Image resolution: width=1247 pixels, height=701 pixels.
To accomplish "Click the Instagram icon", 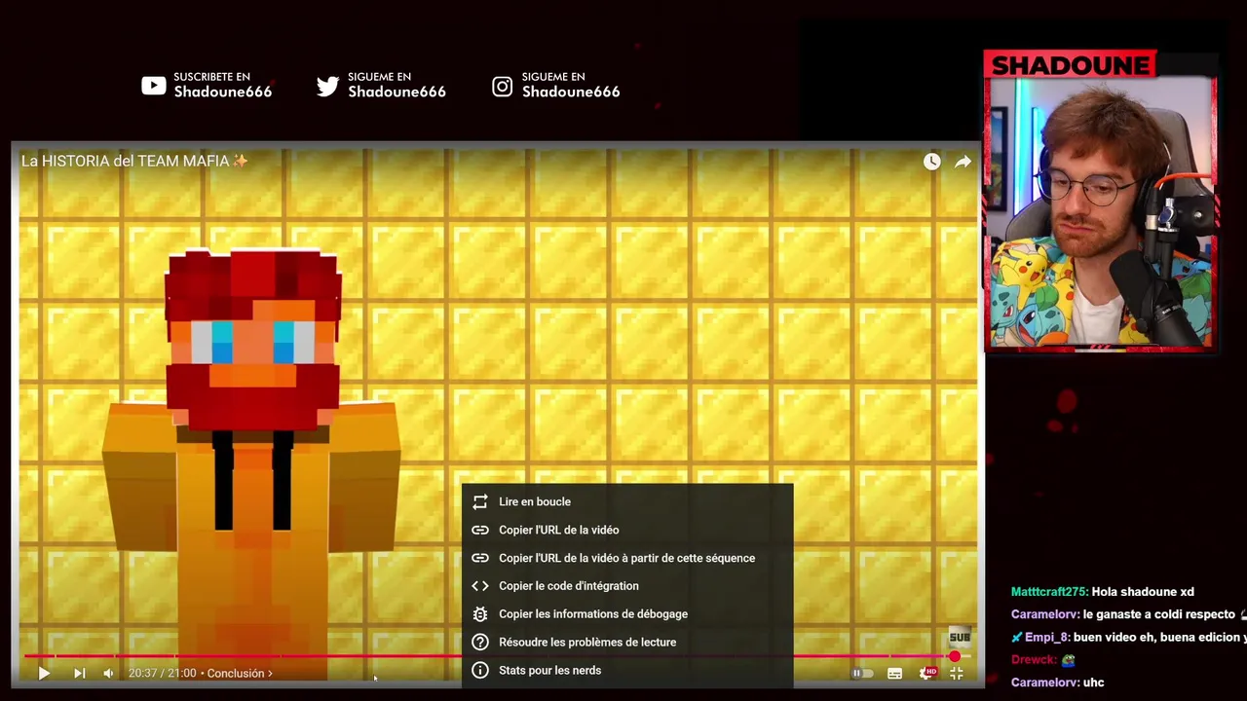I will tap(502, 87).
